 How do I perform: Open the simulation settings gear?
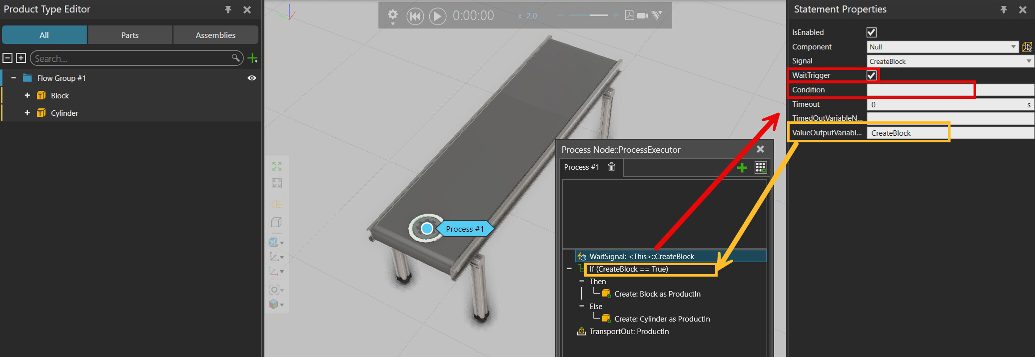[393, 15]
